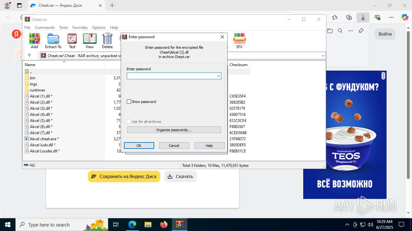
Task: Click the View toolbar icon
Action: point(89,41)
